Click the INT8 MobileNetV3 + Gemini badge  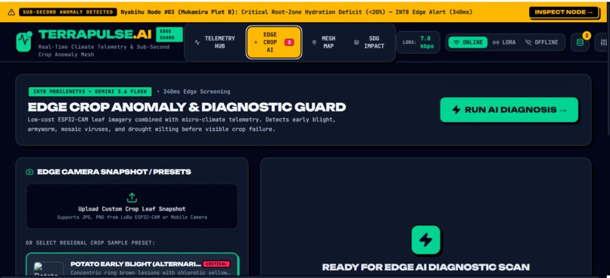[90, 92]
